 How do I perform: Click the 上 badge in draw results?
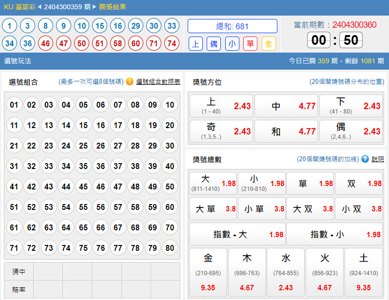tap(196, 44)
